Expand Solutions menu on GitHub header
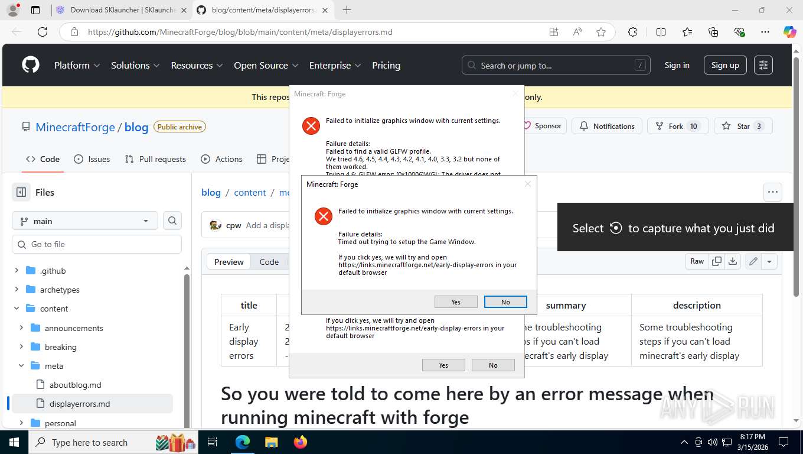This screenshot has width=803, height=454. 135,65
